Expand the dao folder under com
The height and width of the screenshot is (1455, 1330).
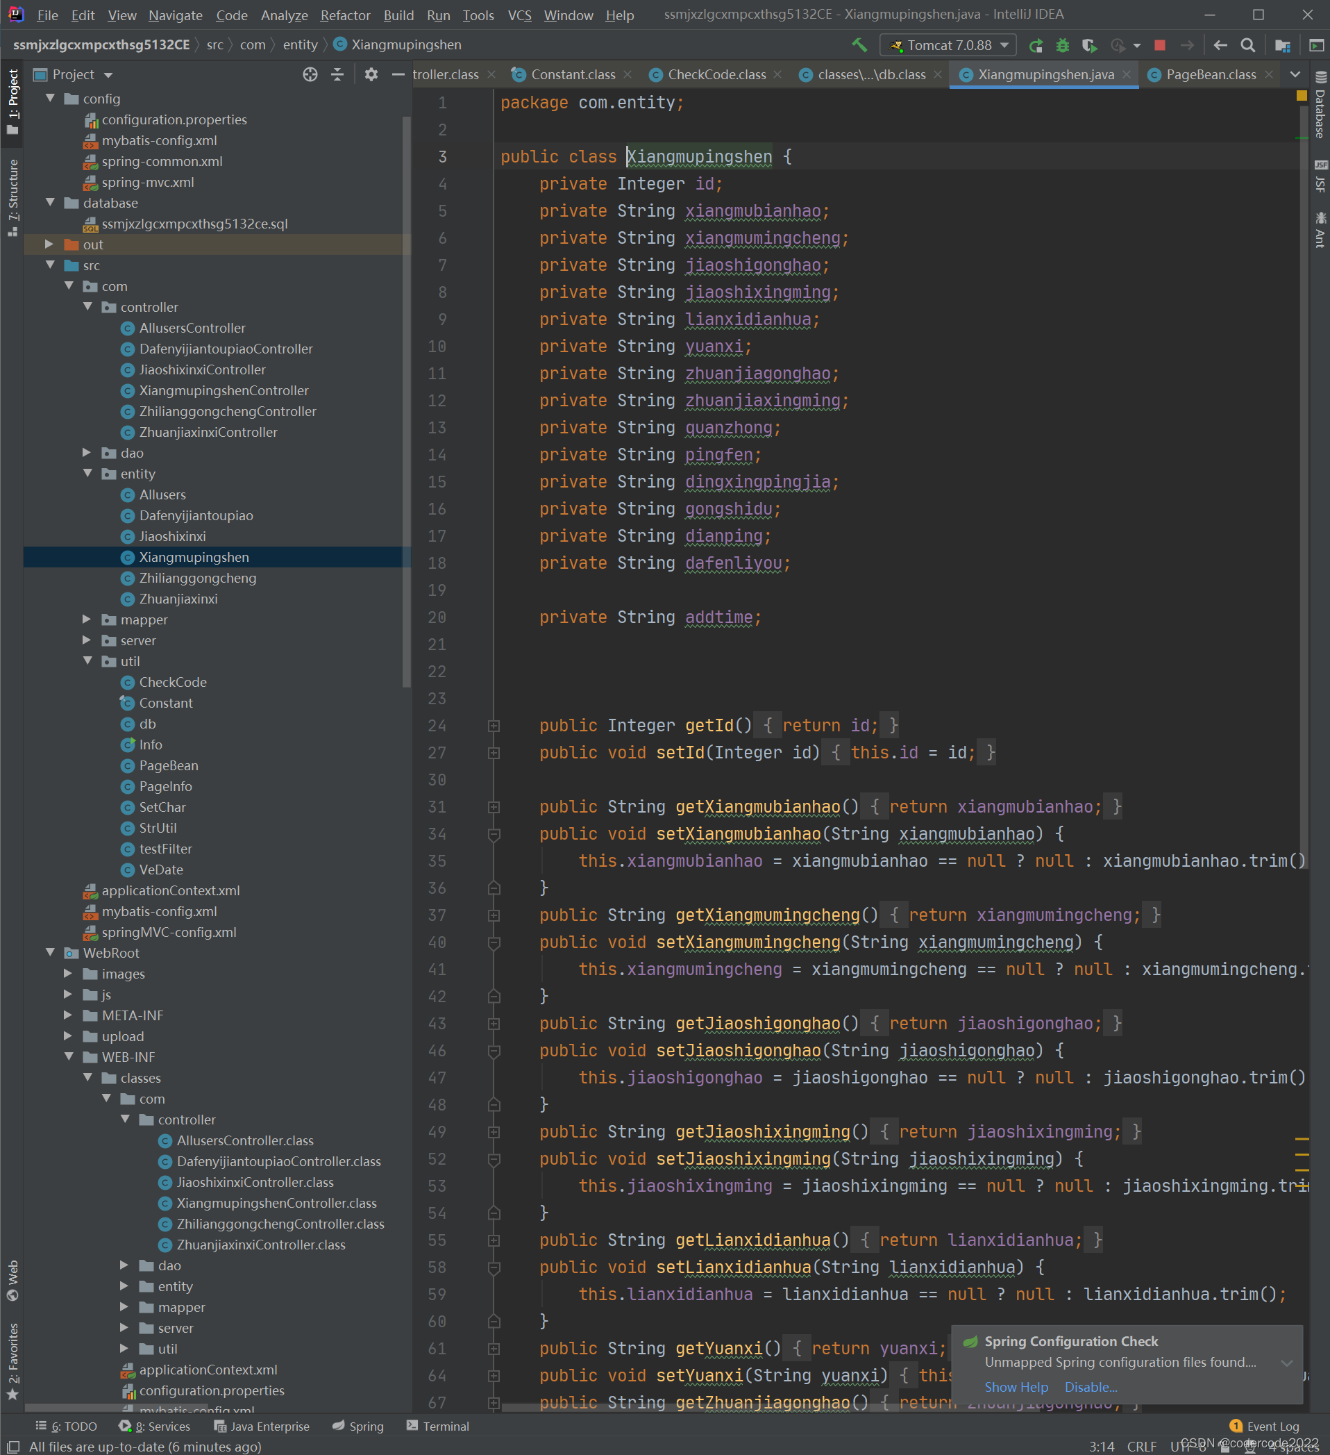[88, 453]
